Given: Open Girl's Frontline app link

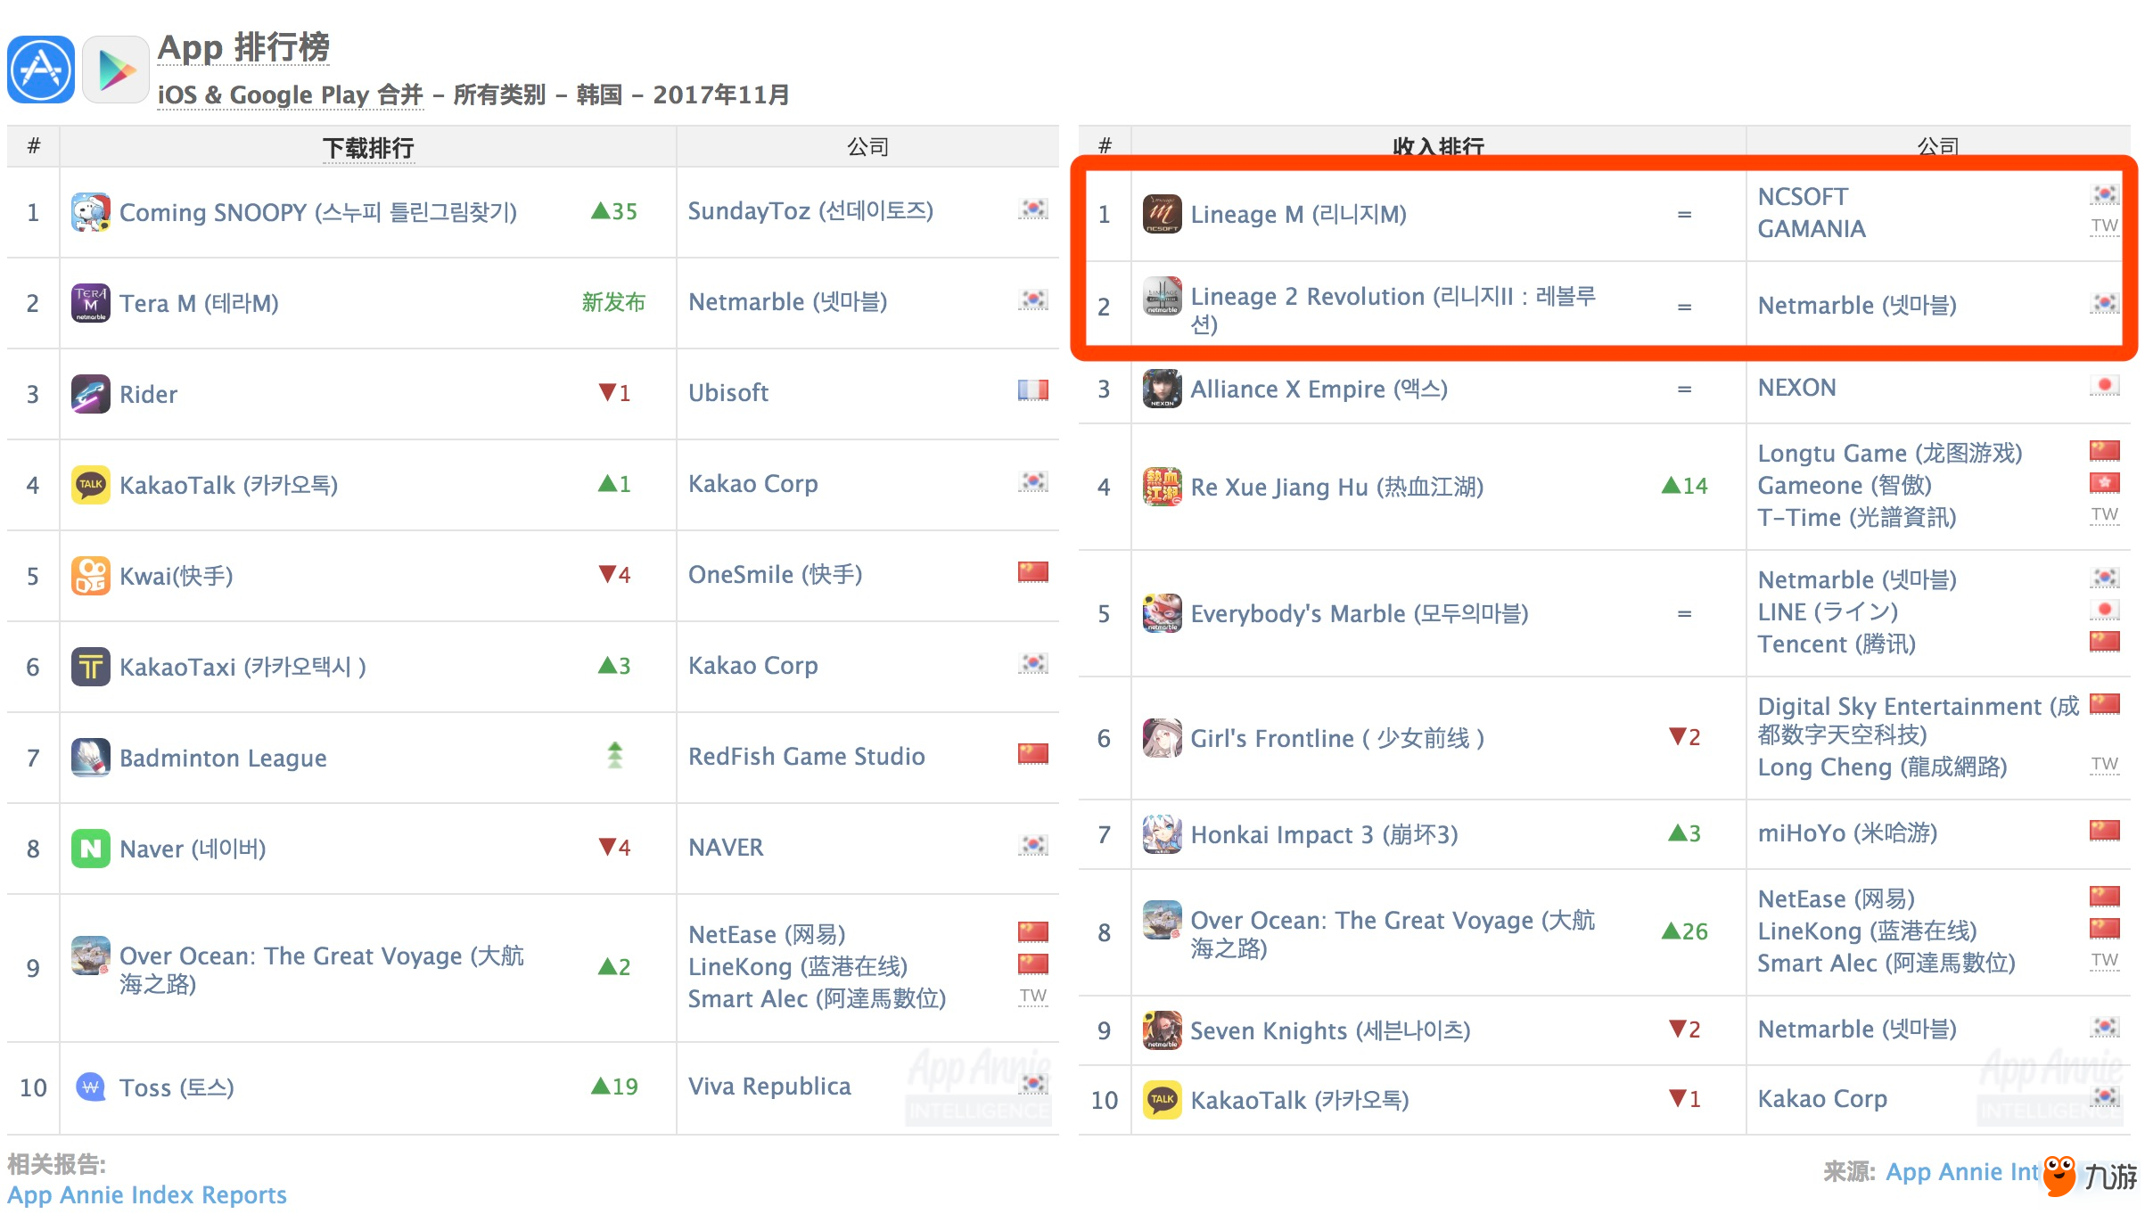Looking at the screenshot, I should (x=1337, y=738).
